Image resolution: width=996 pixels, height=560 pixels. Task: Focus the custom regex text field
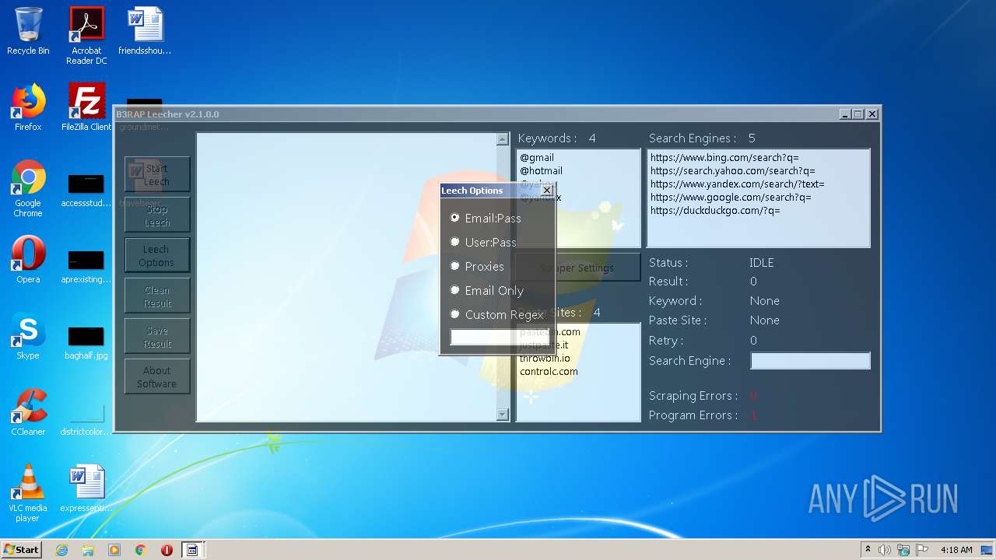pyautogui.click(x=499, y=338)
